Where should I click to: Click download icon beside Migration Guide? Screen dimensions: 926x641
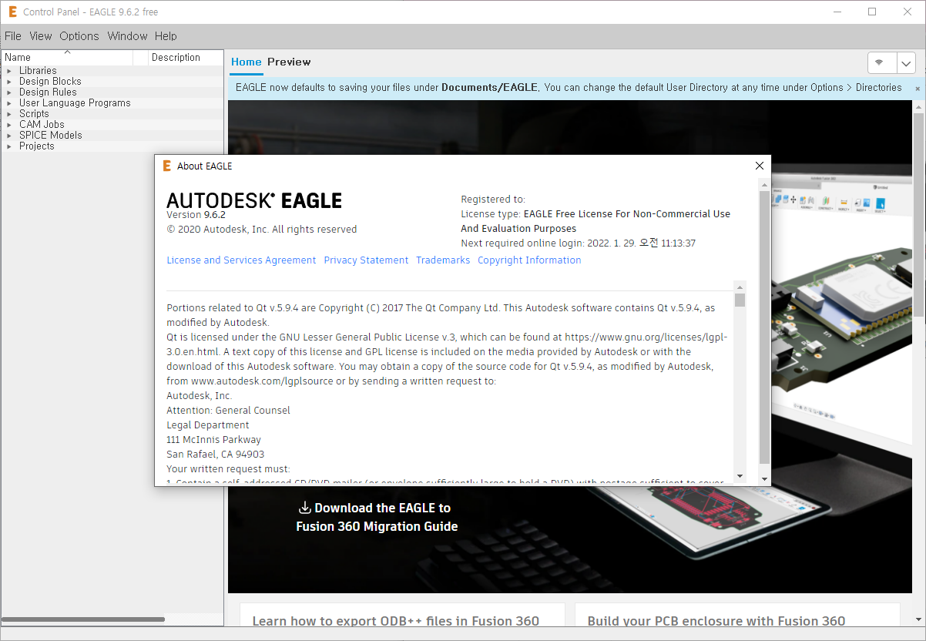[x=304, y=508]
